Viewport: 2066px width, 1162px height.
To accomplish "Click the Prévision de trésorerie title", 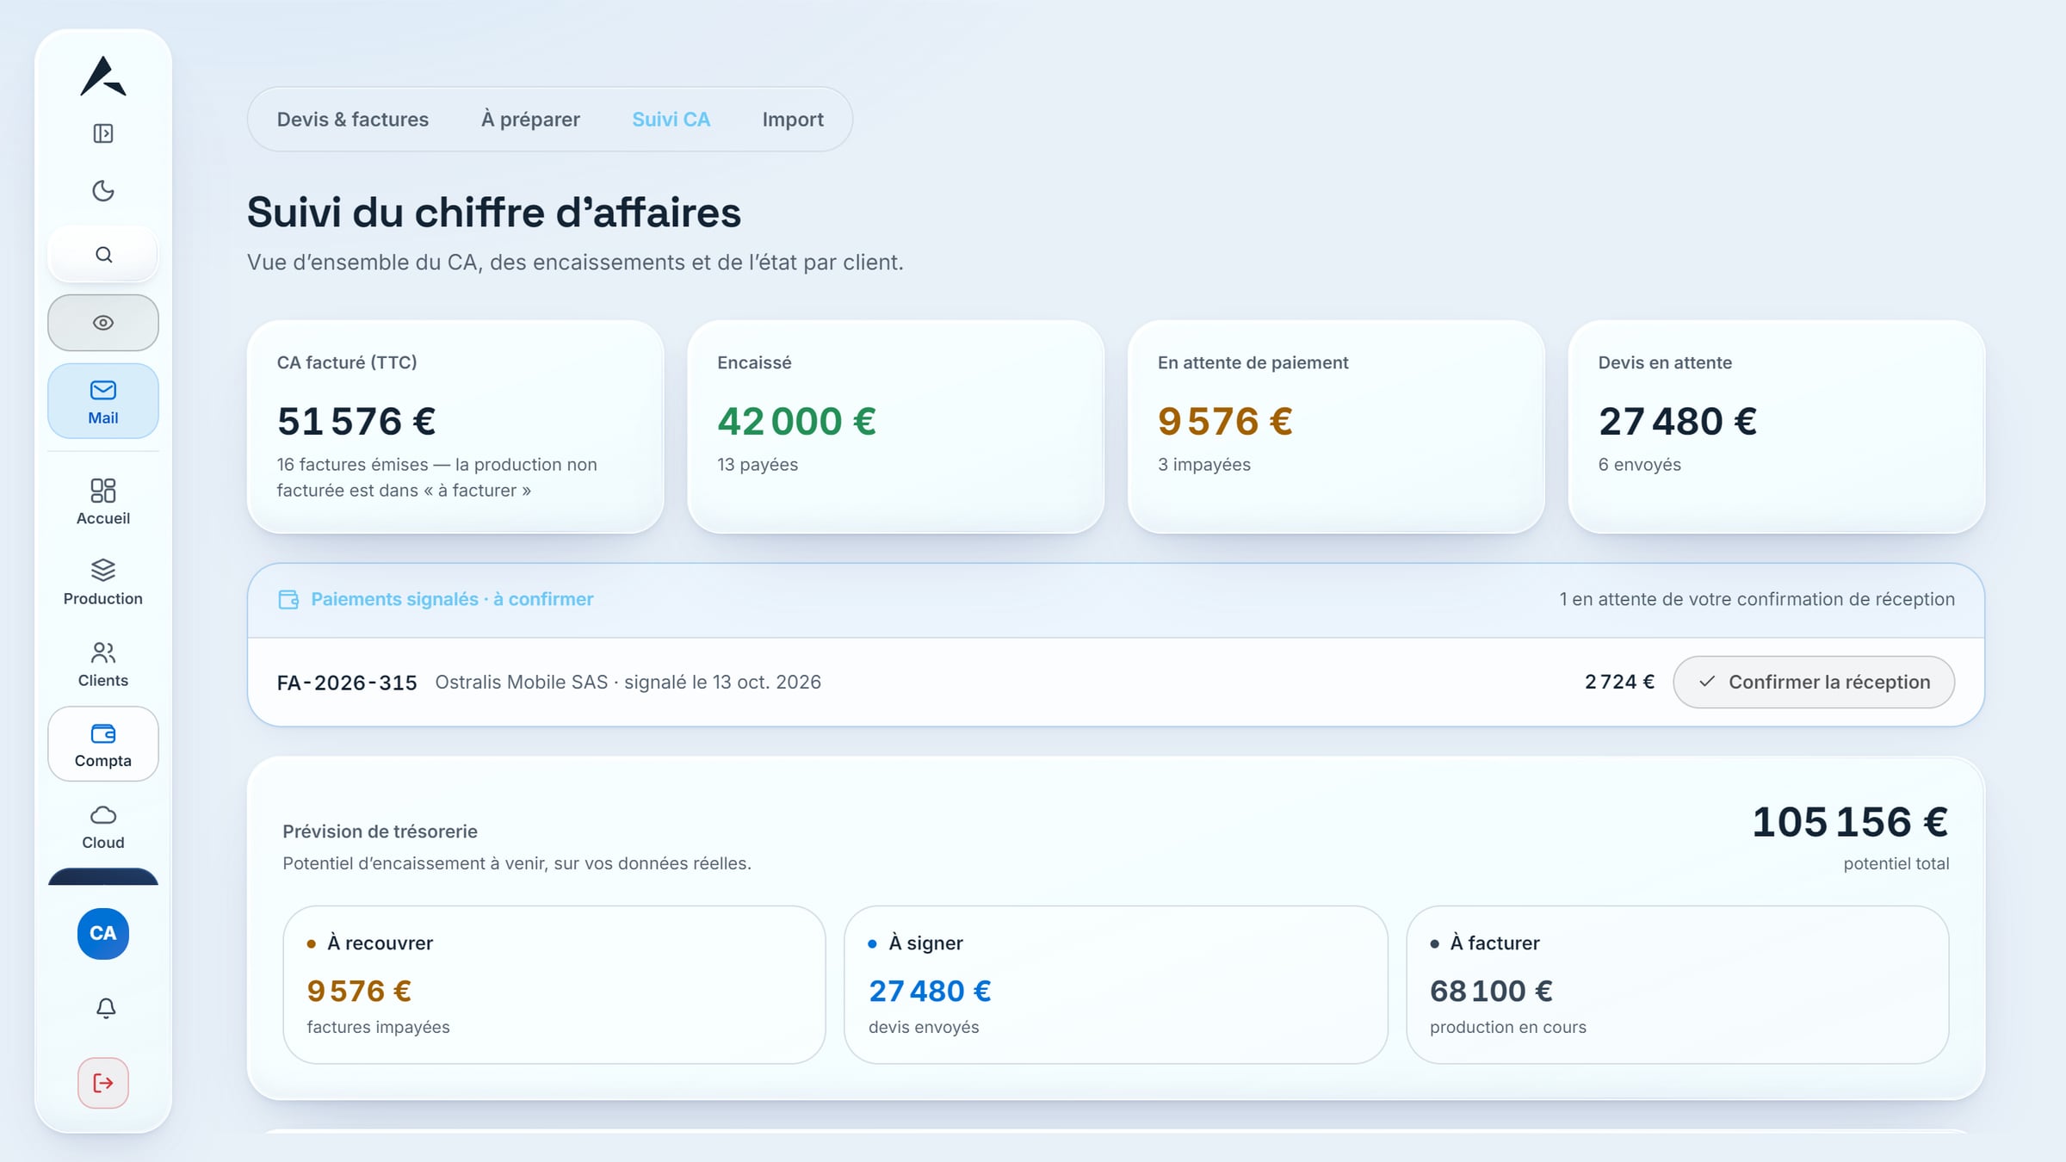I will 380,831.
